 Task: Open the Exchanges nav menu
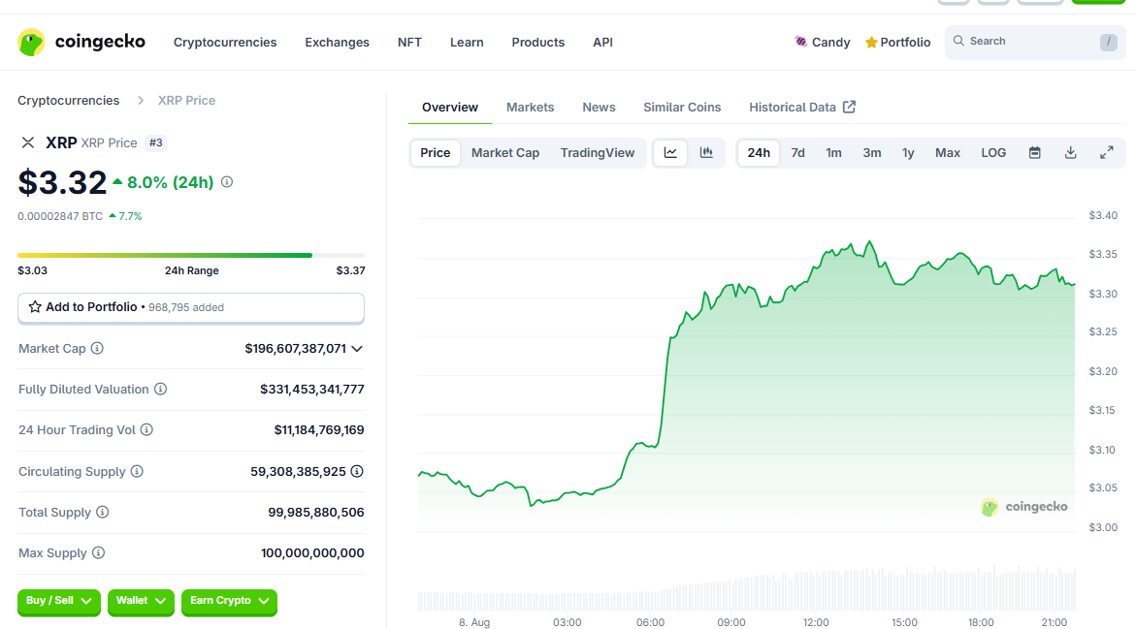pyautogui.click(x=337, y=42)
